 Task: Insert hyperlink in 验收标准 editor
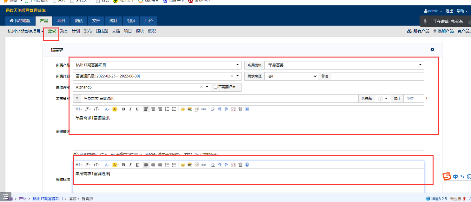pyautogui.click(x=203, y=165)
